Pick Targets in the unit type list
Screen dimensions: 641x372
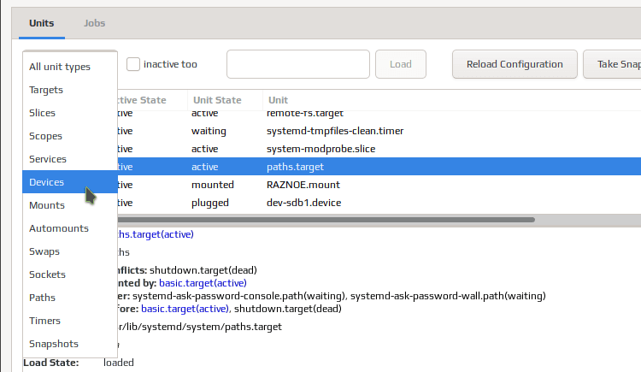(x=70, y=90)
